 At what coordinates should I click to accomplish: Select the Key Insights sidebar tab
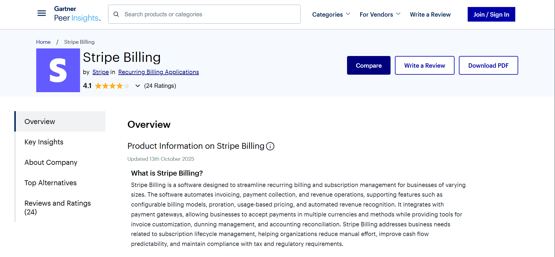click(60, 142)
